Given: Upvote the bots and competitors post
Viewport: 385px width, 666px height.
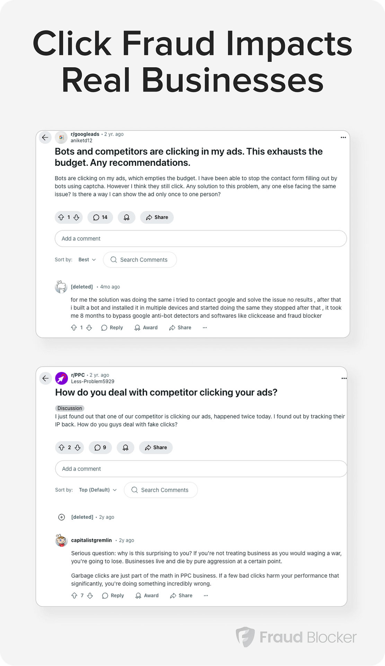Looking at the screenshot, I should coord(61,217).
